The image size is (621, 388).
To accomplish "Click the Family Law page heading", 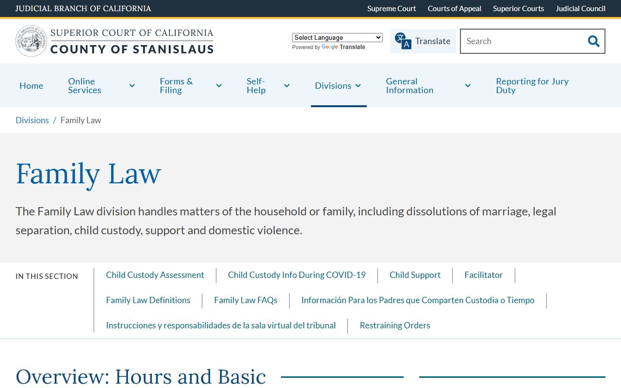I will 88,174.
